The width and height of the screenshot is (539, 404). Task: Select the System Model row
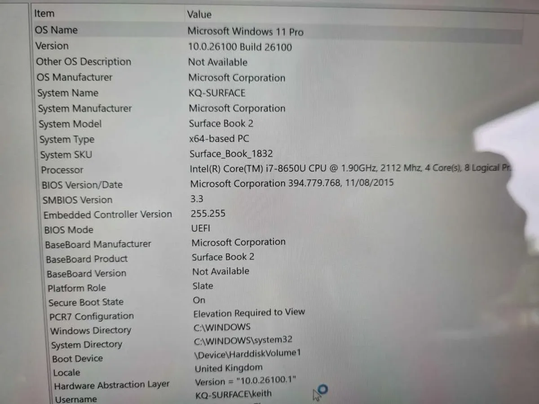click(x=70, y=124)
